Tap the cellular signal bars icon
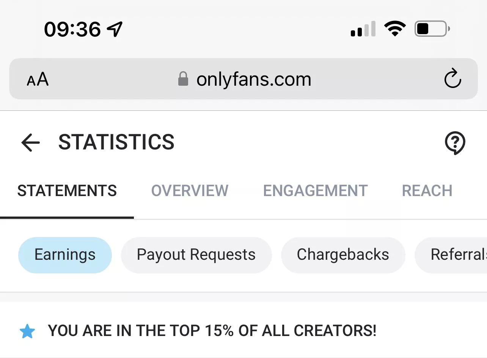 (x=363, y=29)
